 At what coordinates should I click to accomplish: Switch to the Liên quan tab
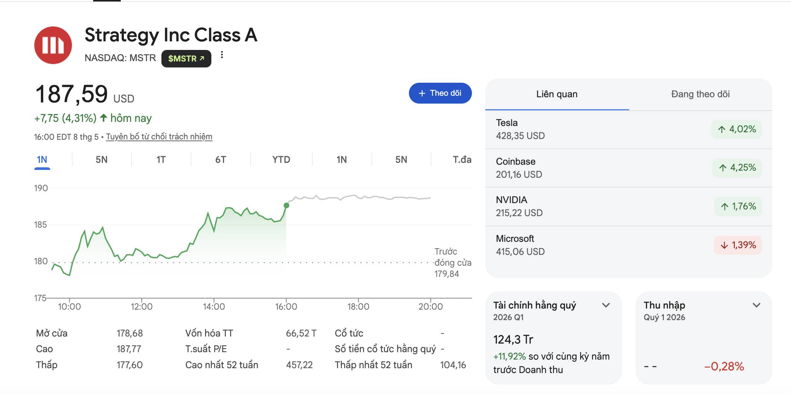click(557, 94)
